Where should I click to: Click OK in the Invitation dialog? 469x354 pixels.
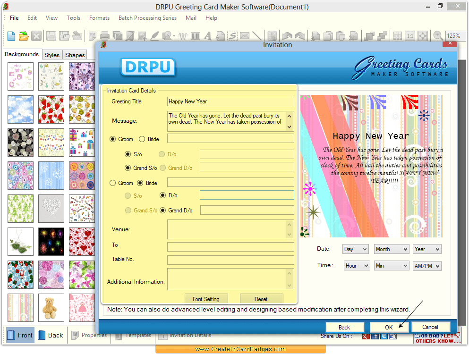tap(389, 327)
